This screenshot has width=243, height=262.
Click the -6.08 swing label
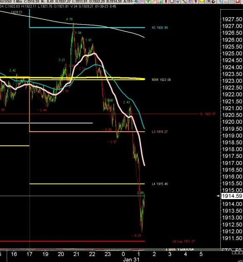pos(107,130)
